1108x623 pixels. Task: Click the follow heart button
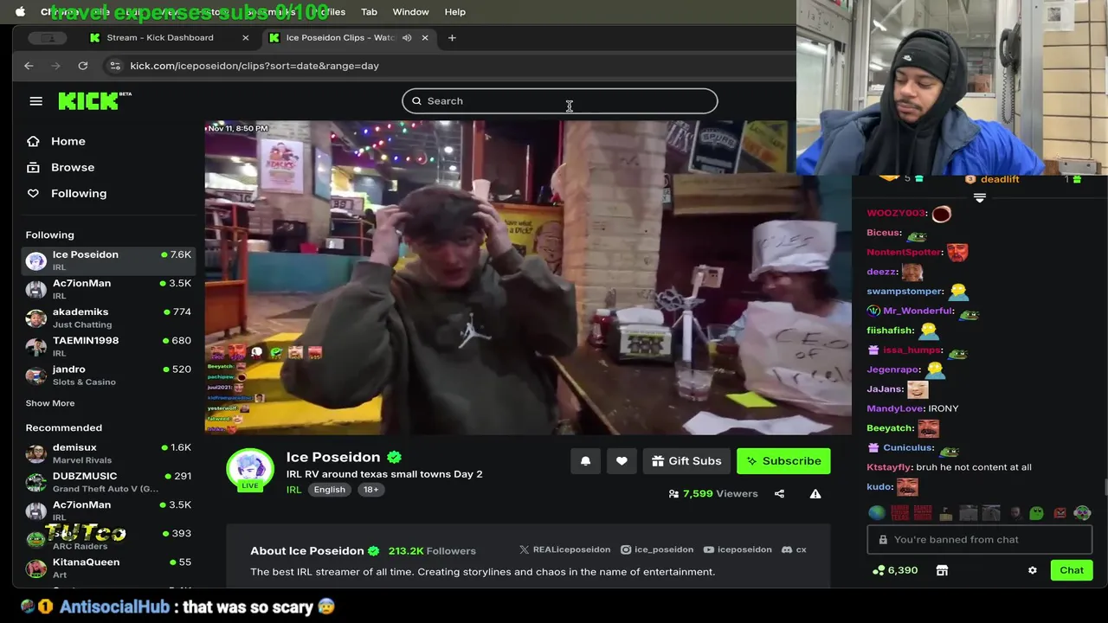622,461
